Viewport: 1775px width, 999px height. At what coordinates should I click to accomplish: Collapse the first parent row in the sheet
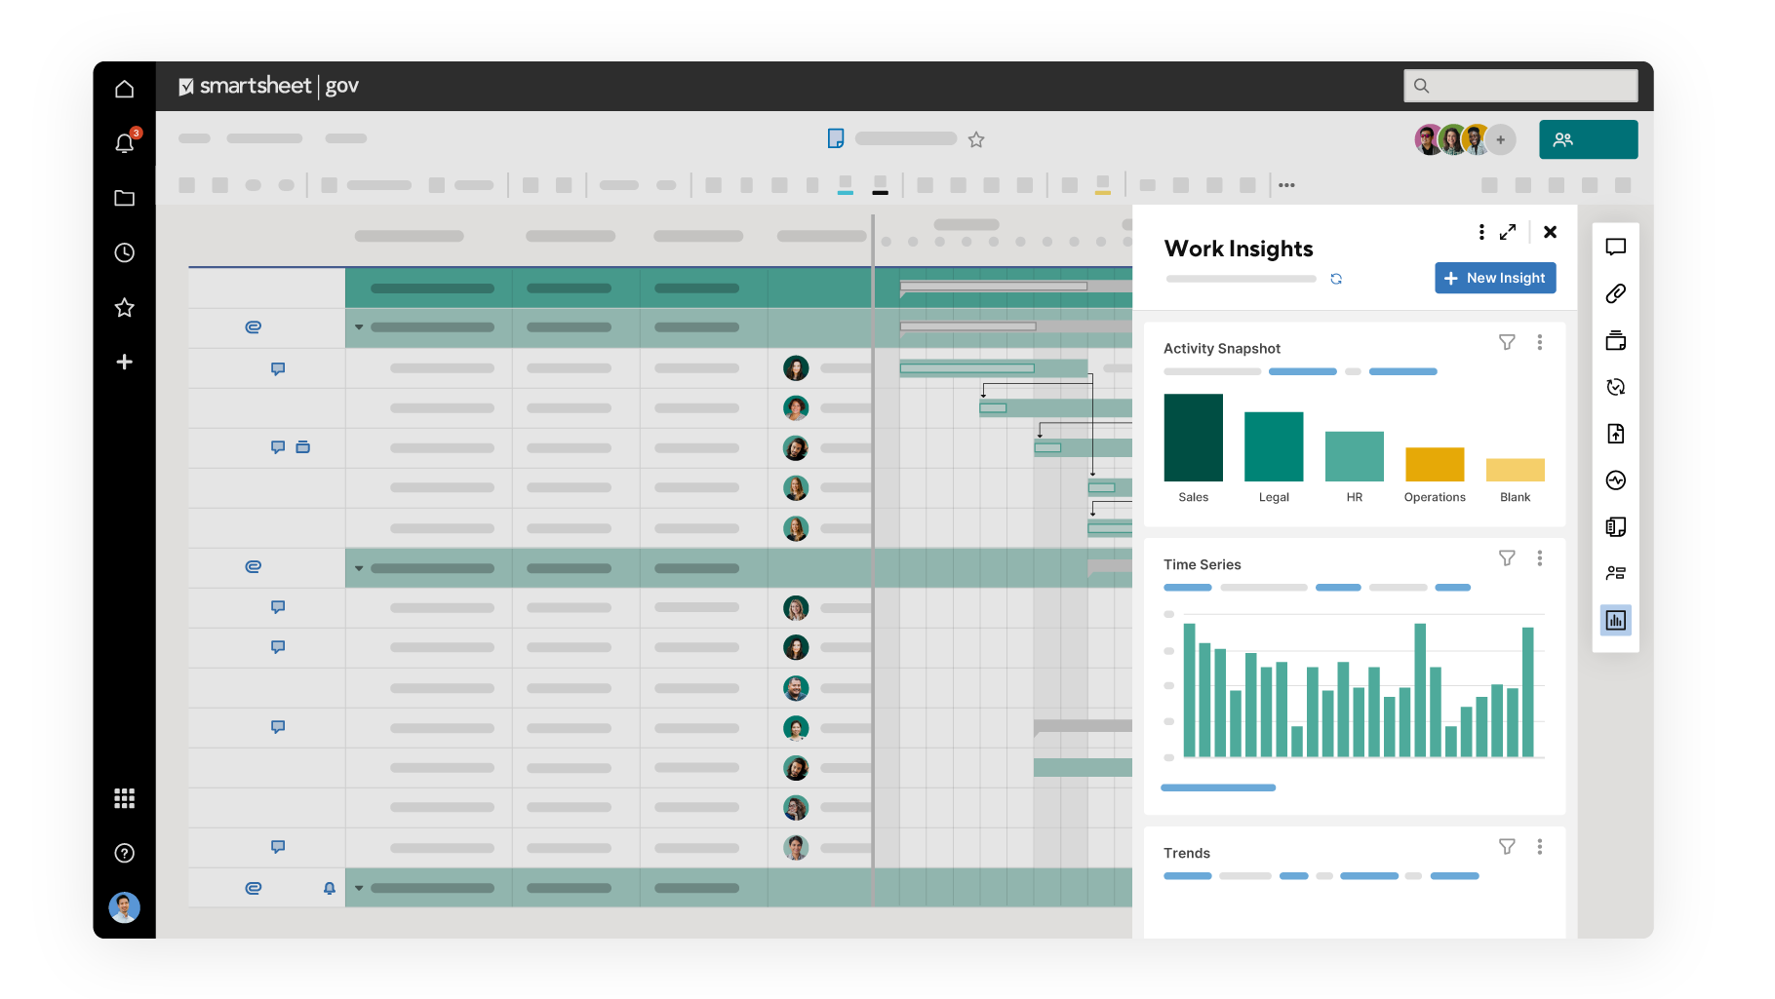pyautogui.click(x=358, y=327)
